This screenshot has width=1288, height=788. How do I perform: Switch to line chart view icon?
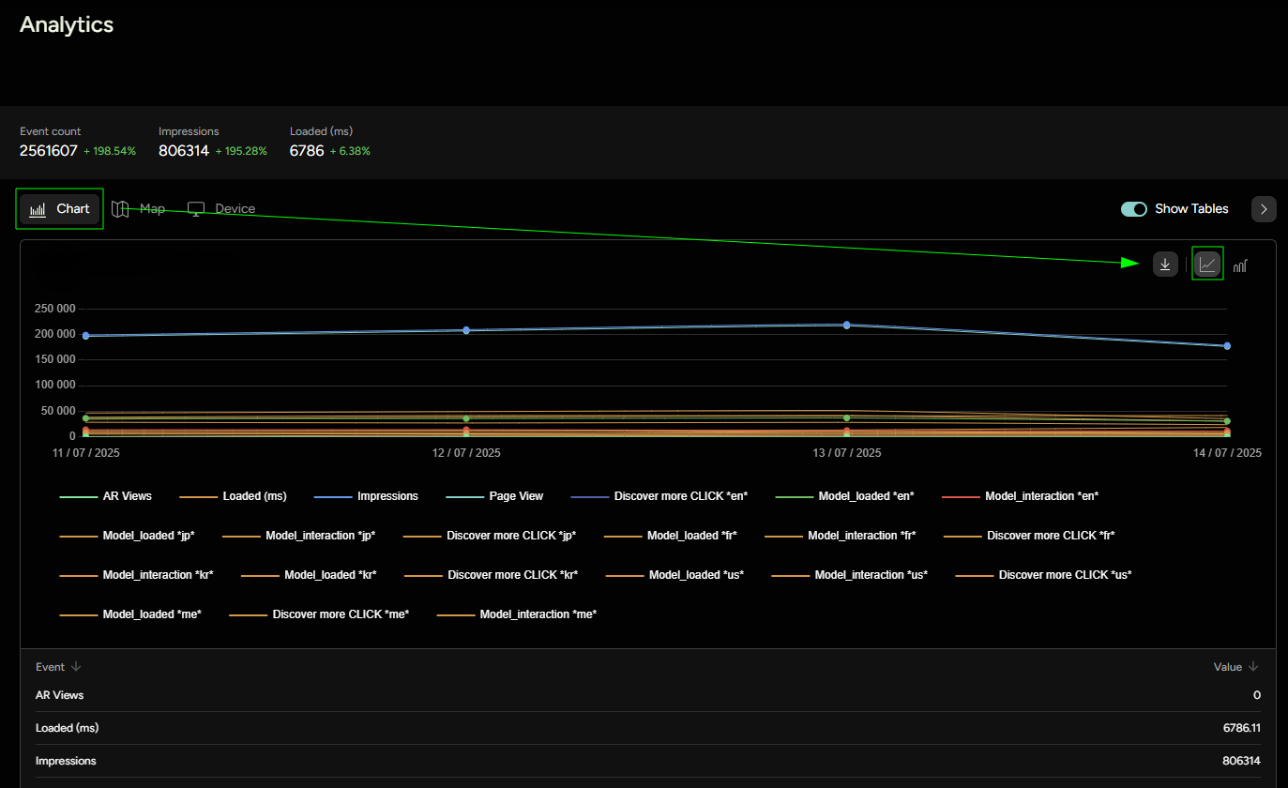[x=1207, y=265]
